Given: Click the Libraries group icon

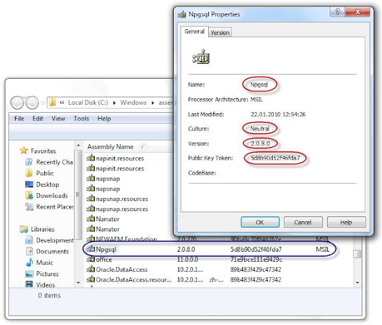Looking at the screenshot, I should click(24, 229).
